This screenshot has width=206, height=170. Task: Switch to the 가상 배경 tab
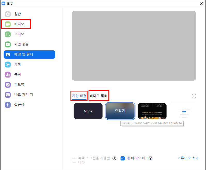79,96
